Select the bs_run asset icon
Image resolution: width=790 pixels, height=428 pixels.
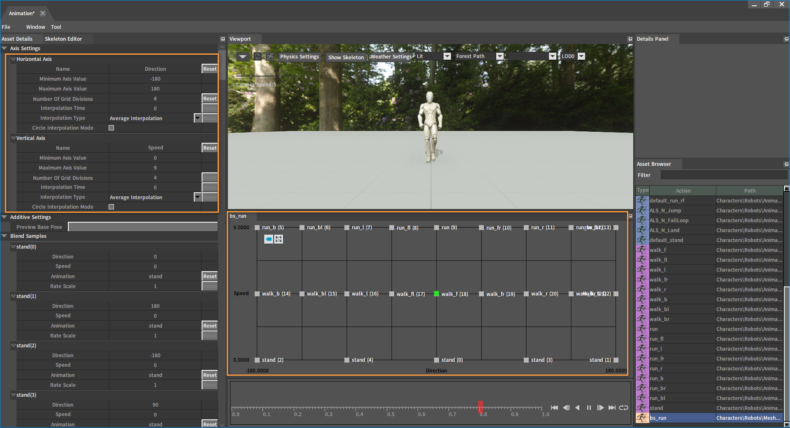click(642, 418)
